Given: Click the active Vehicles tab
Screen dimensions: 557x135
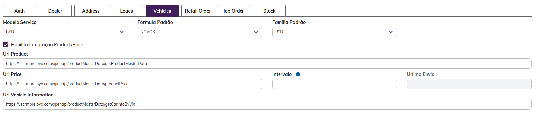Looking at the screenshot, I should pyautogui.click(x=162, y=11).
